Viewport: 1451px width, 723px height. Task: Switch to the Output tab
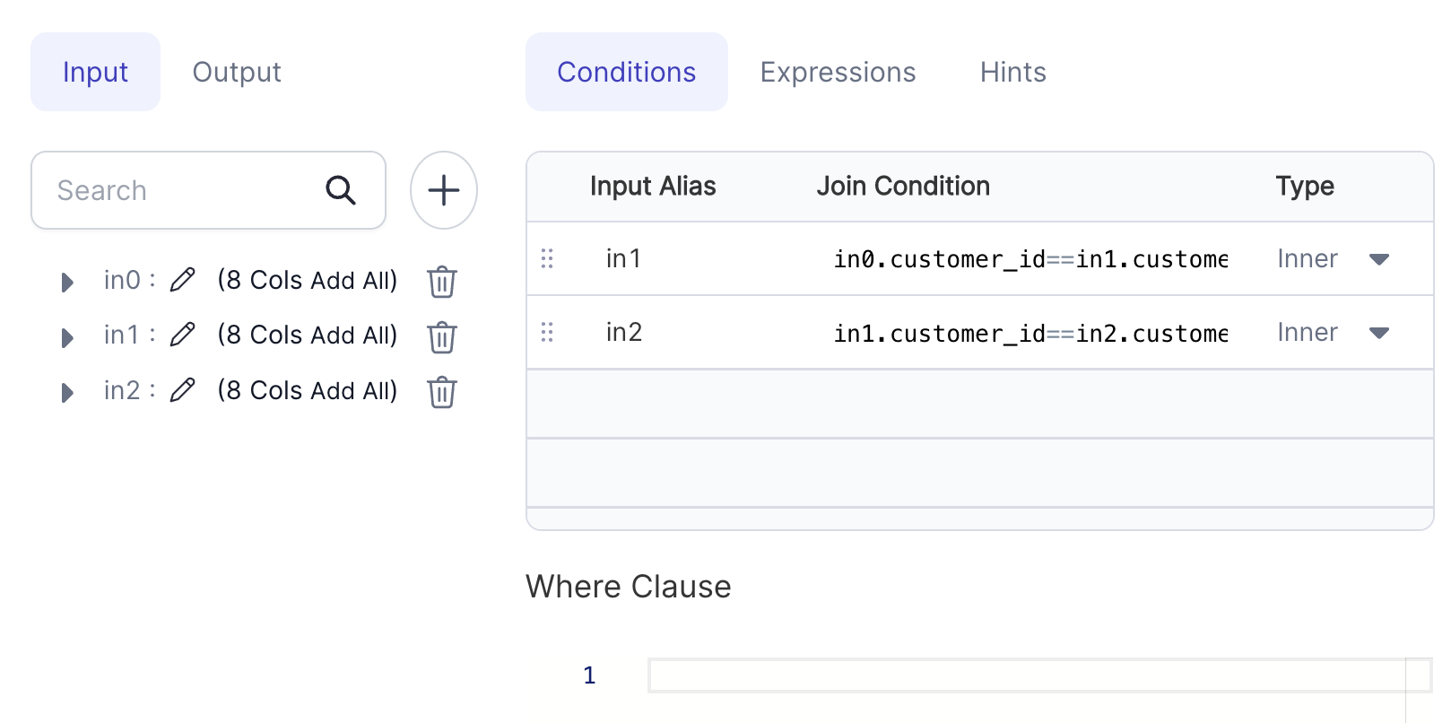click(x=237, y=72)
